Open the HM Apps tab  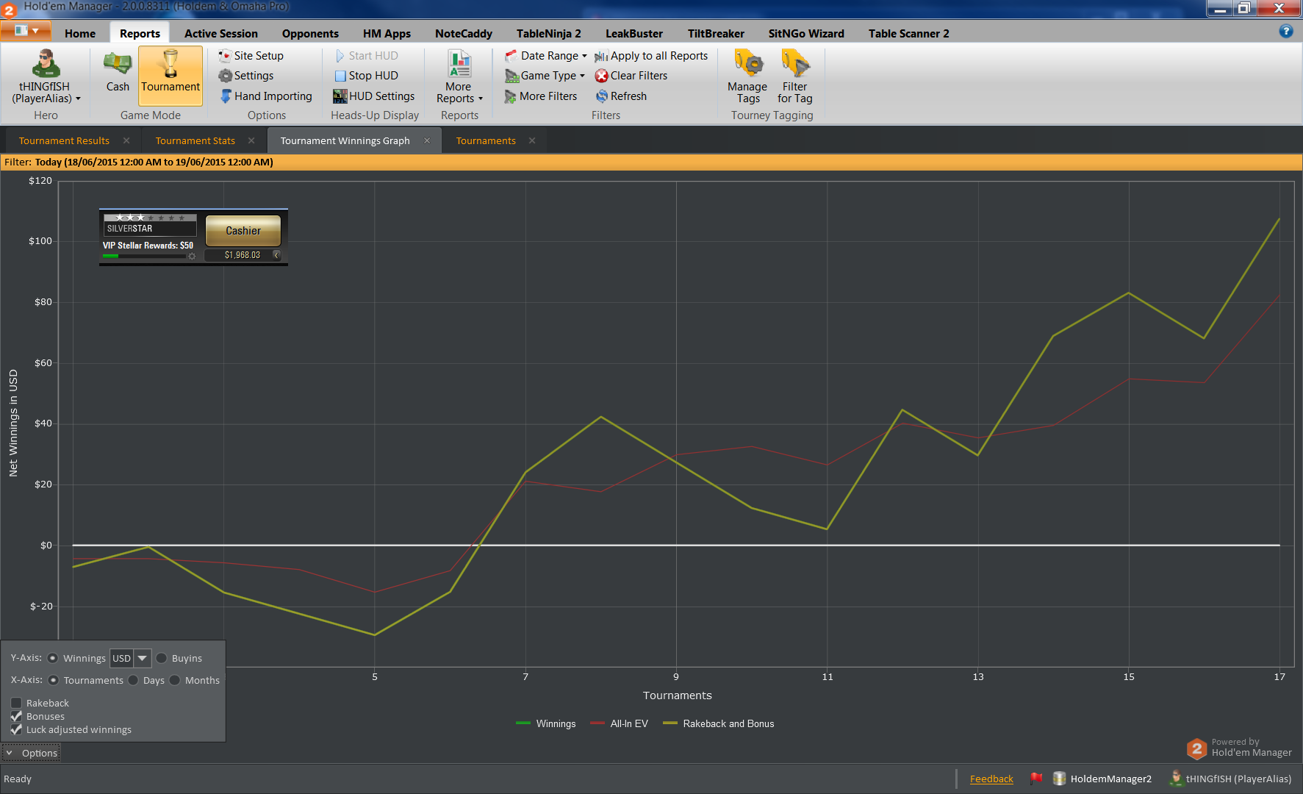pyautogui.click(x=387, y=33)
